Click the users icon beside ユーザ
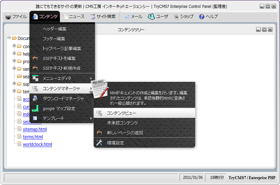This screenshot has width=280, height=185. 151,17
